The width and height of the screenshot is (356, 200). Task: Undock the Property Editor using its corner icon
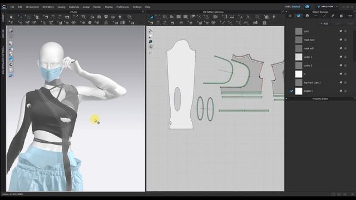point(354,98)
